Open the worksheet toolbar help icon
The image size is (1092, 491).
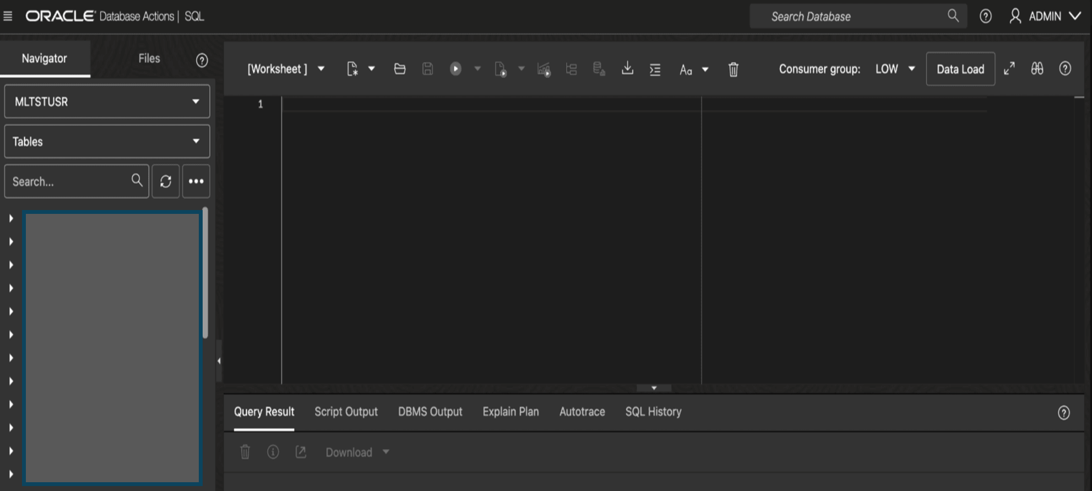(1065, 69)
